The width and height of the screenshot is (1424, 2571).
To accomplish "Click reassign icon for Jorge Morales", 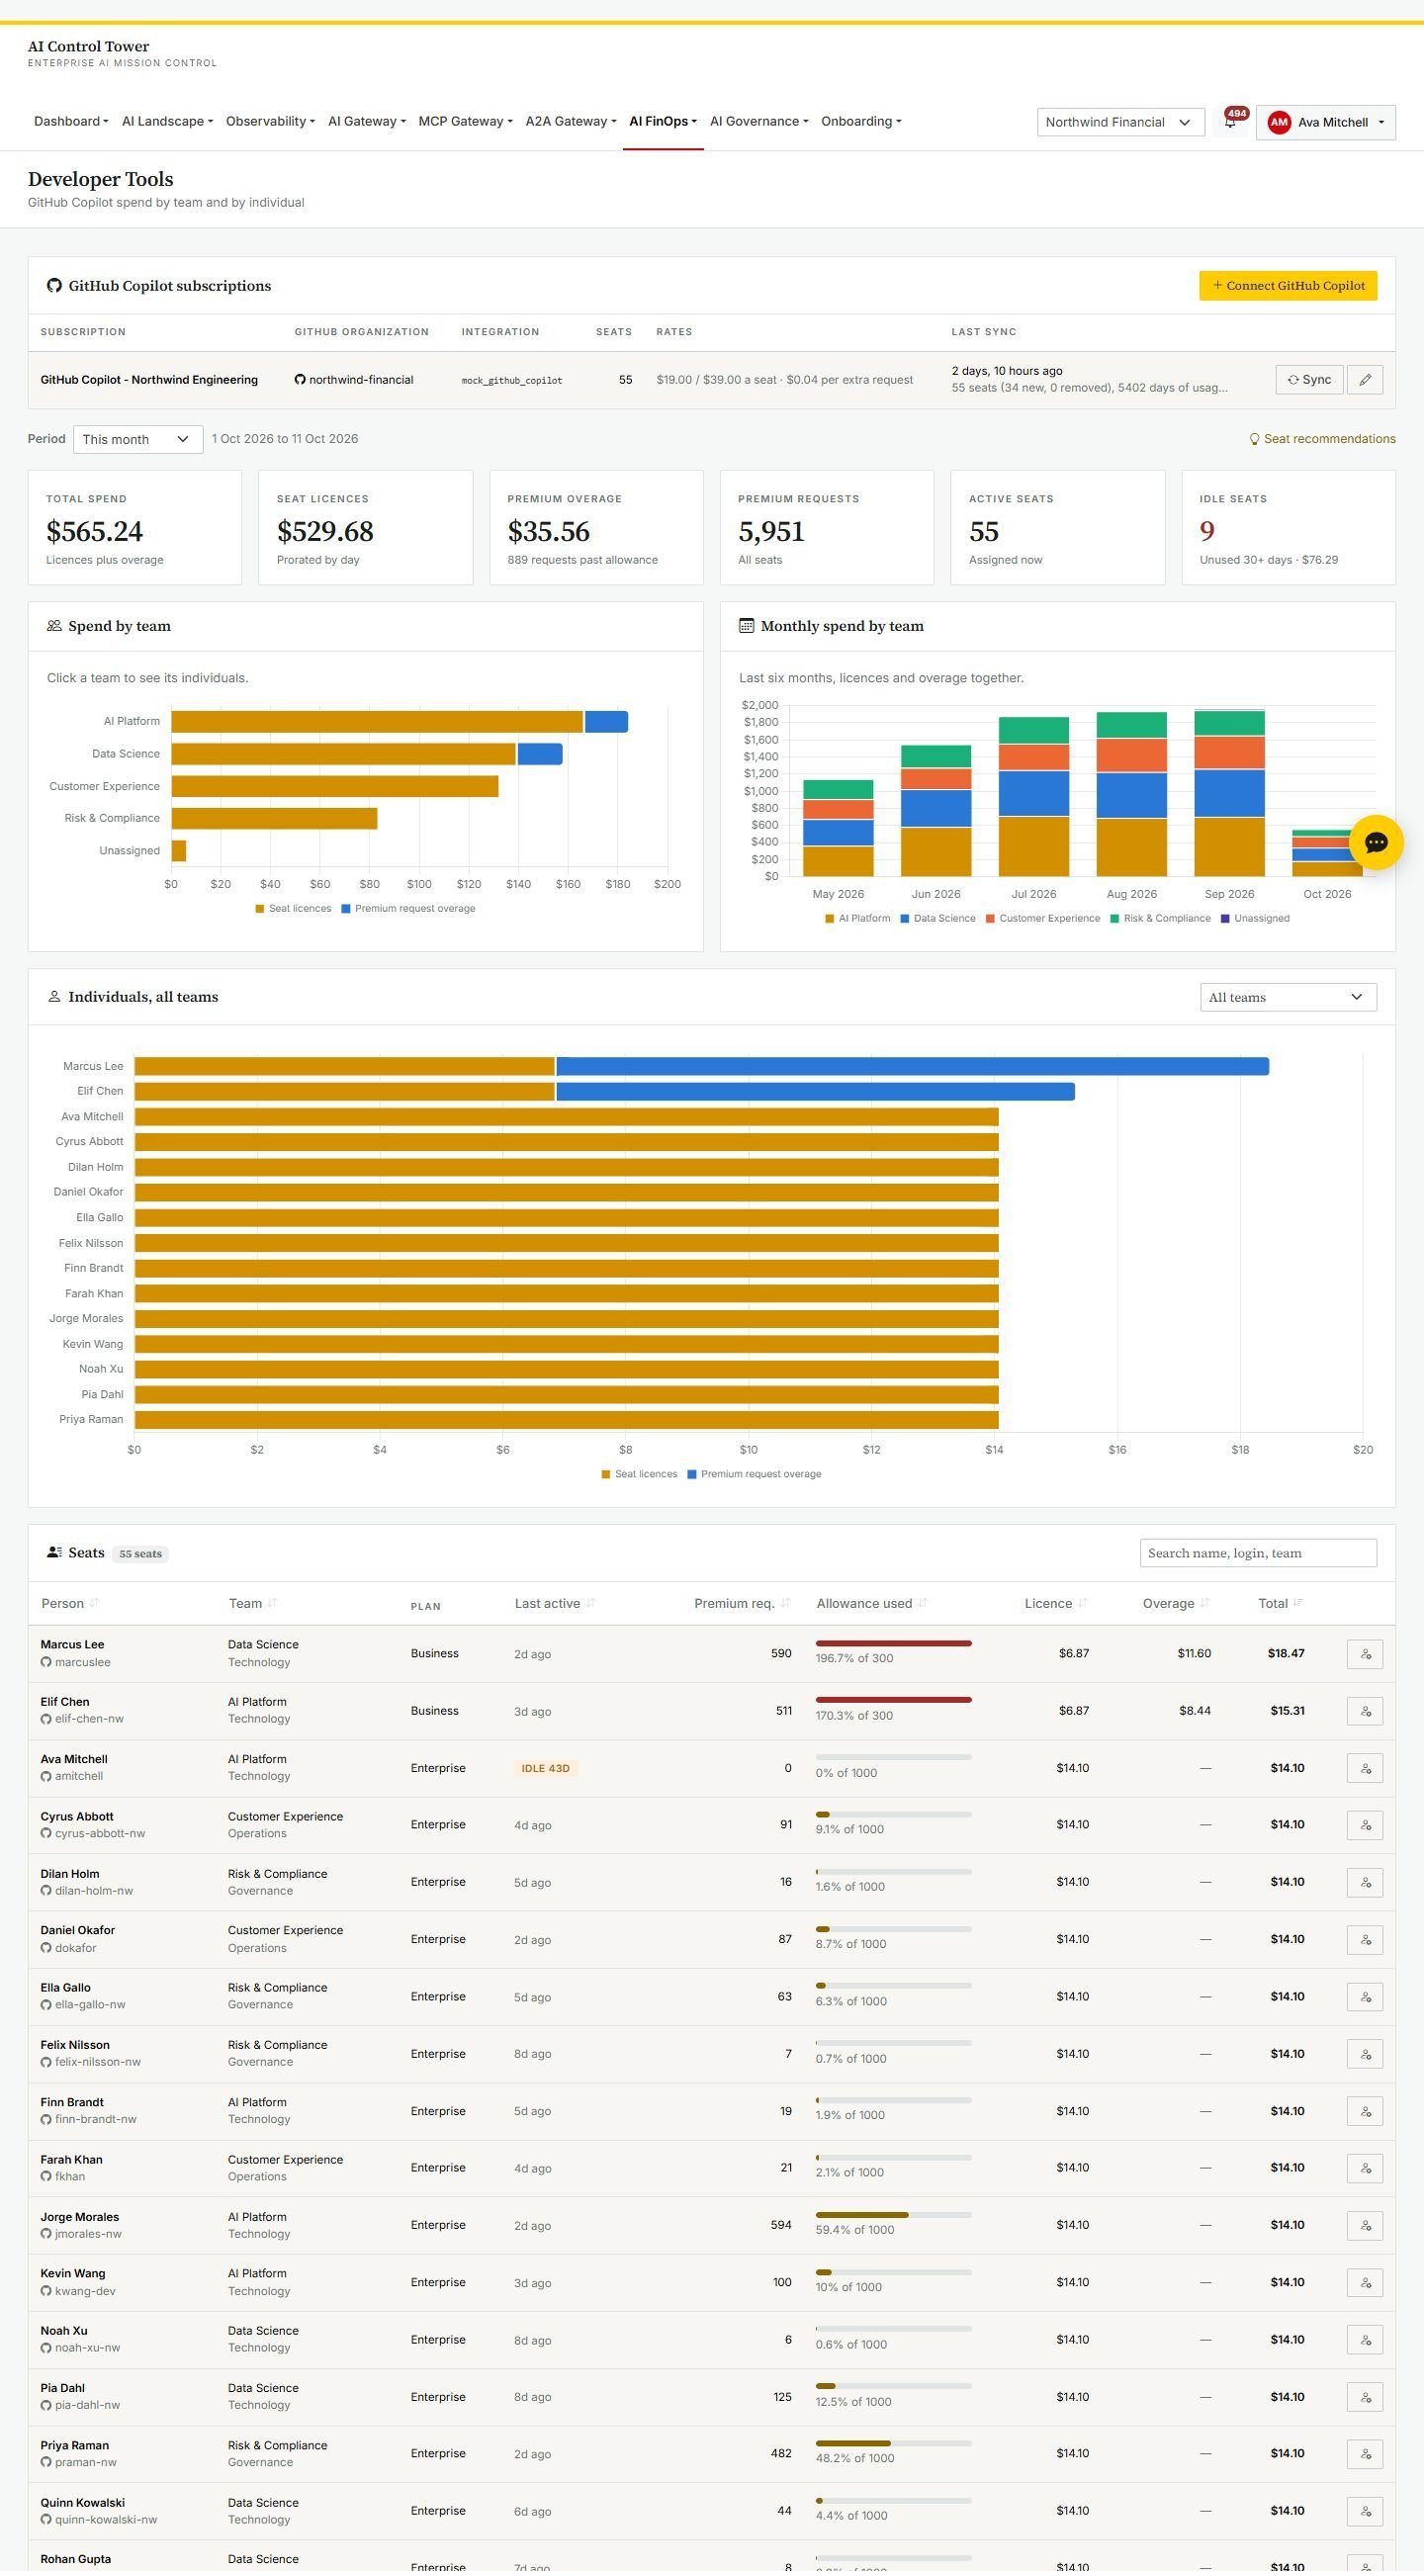I will (1364, 2225).
